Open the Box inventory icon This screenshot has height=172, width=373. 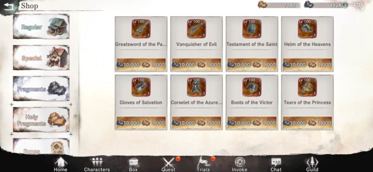point(133,164)
